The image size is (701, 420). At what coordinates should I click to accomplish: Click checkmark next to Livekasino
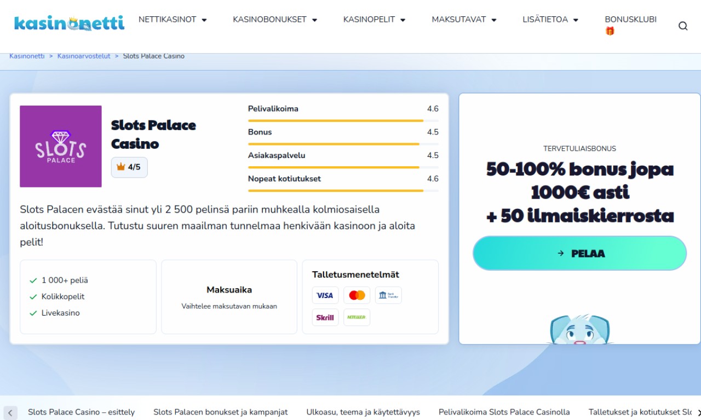(33, 313)
